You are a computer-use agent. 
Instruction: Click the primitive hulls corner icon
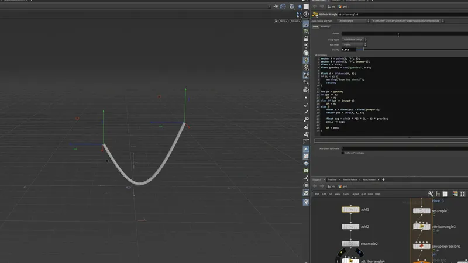306,141
